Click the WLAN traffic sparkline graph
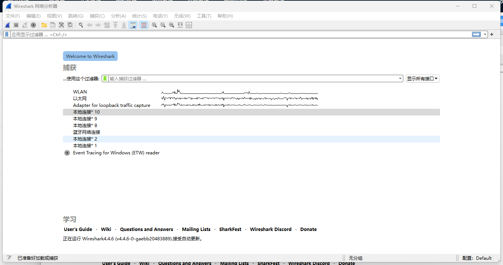 tap(239, 92)
